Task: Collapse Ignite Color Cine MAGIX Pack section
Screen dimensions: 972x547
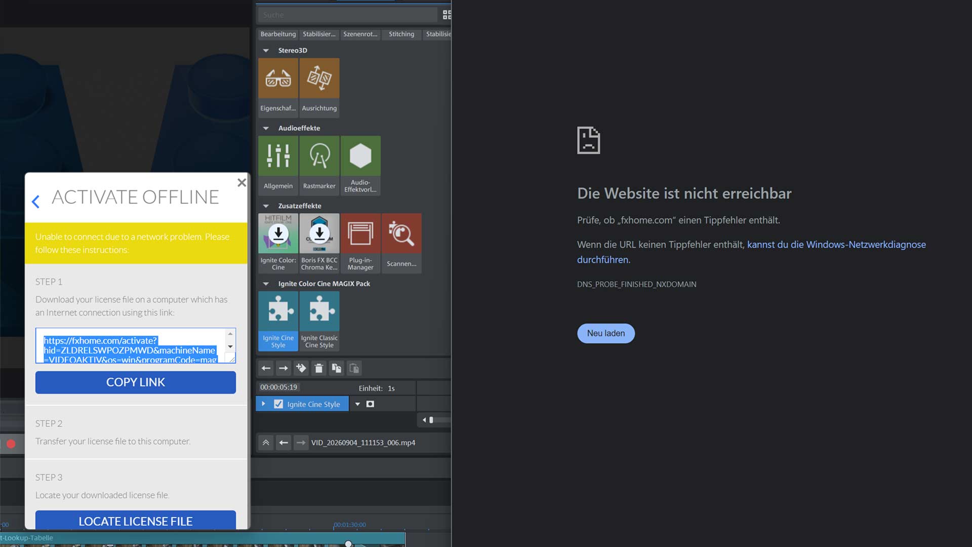Action: [x=266, y=284]
